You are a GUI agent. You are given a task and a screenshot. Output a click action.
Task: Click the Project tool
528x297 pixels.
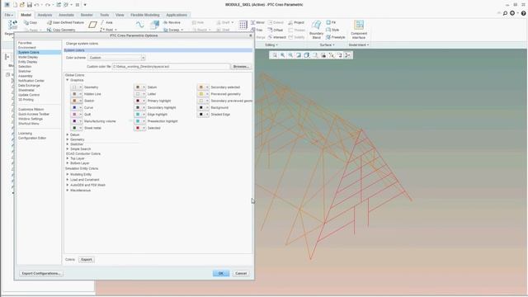click(296, 22)
